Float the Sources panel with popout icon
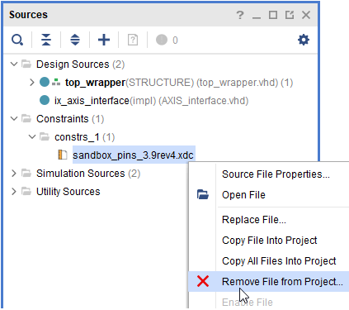This screenshot has width=349, height=310. (x=290, y=15)
